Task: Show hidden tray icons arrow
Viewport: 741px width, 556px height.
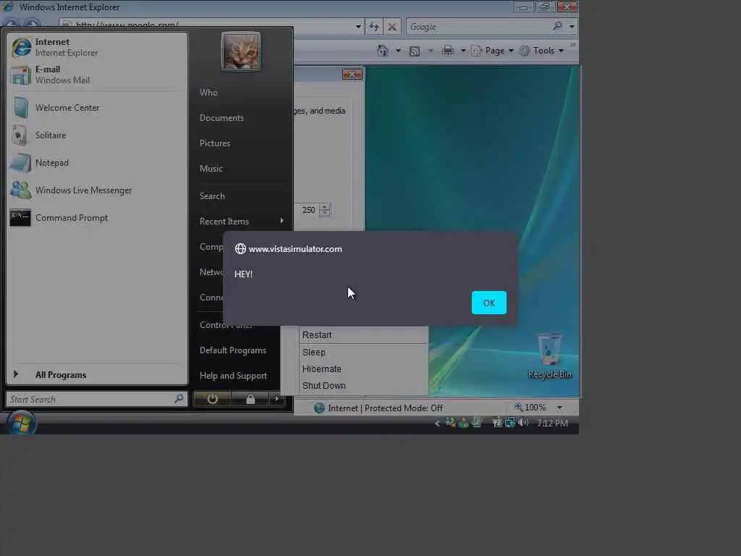Action: (x=437, y=423)
